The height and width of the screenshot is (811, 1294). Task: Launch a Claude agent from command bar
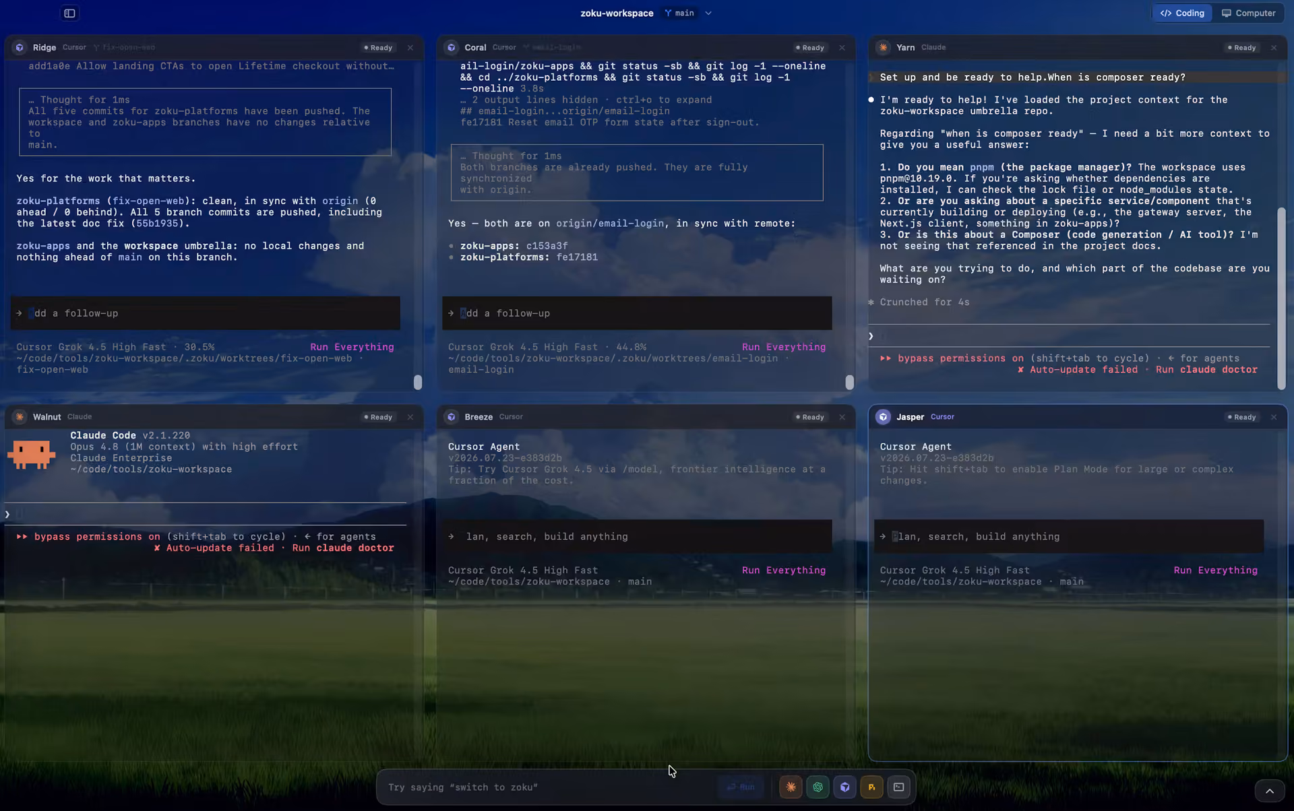791,787
